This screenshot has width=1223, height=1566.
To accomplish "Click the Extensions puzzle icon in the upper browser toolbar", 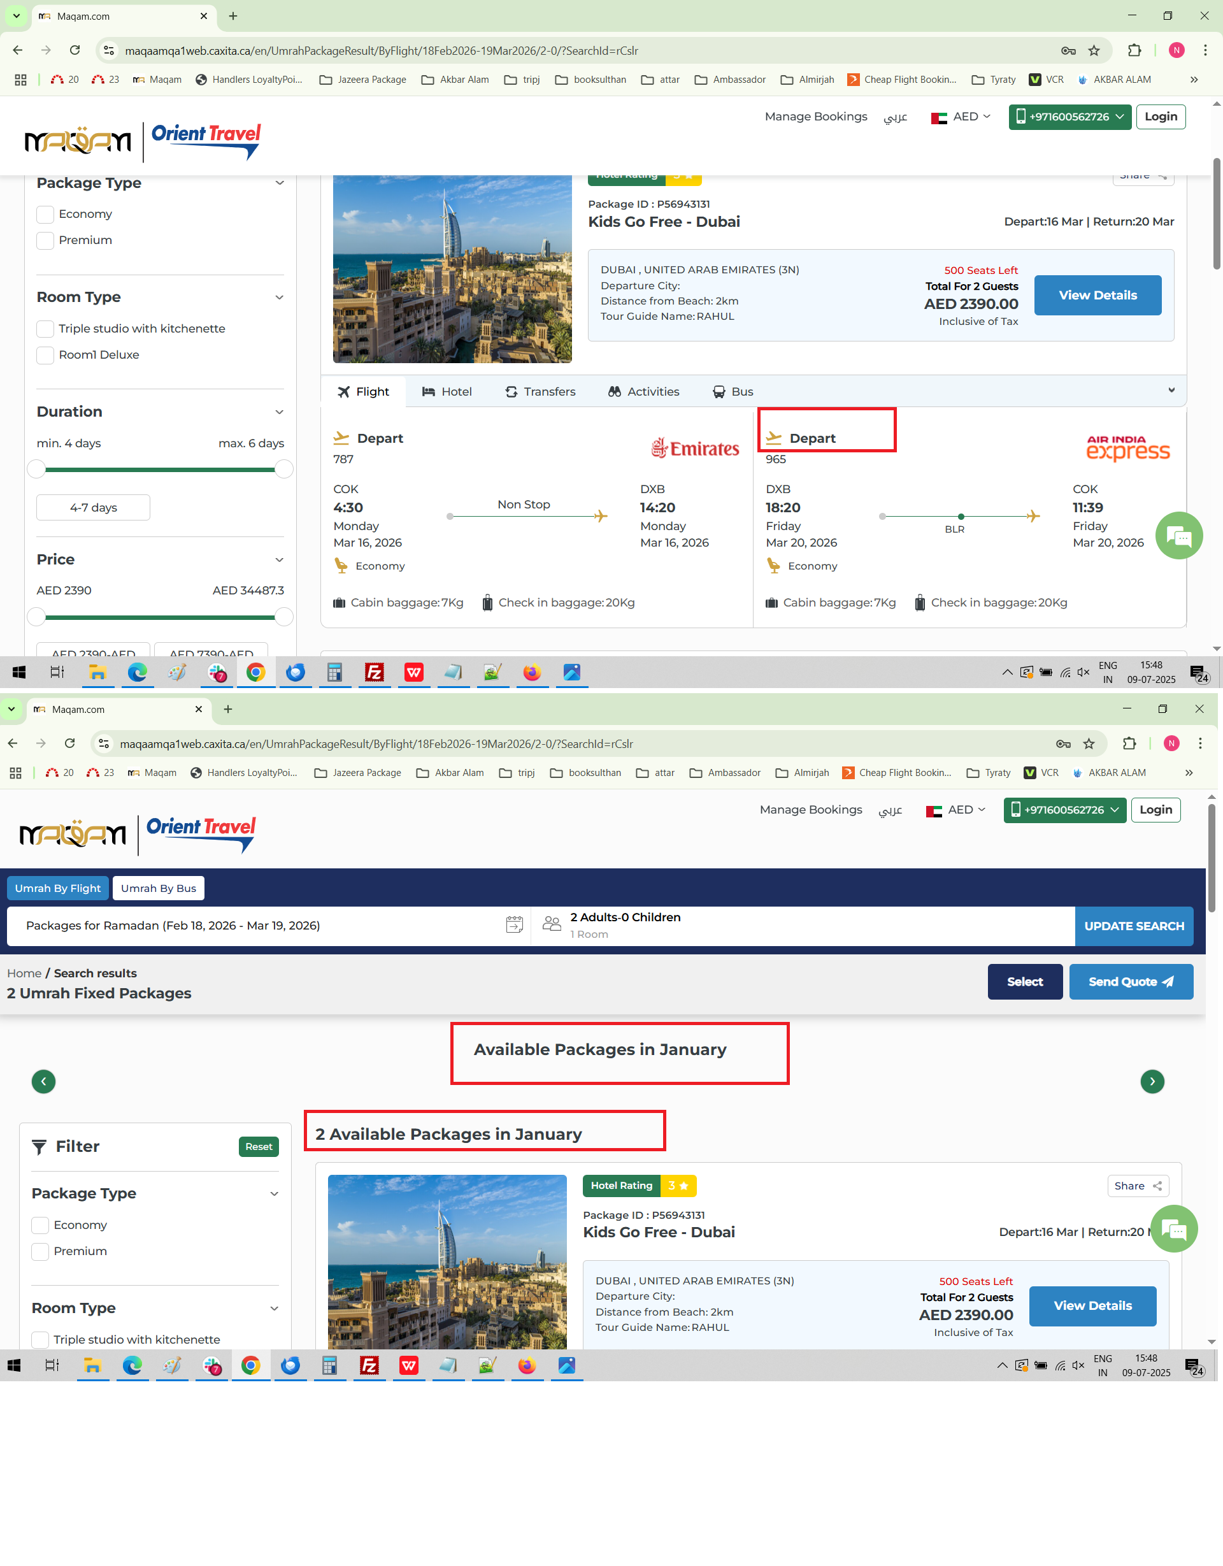I will coord(1134,50).
